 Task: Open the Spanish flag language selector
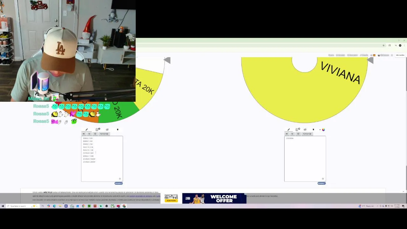[x=374, y=55]
